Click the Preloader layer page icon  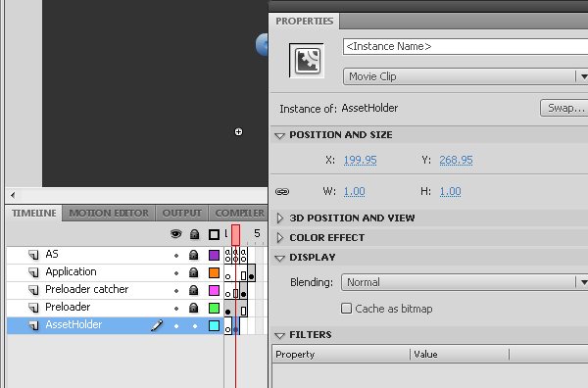33,308
